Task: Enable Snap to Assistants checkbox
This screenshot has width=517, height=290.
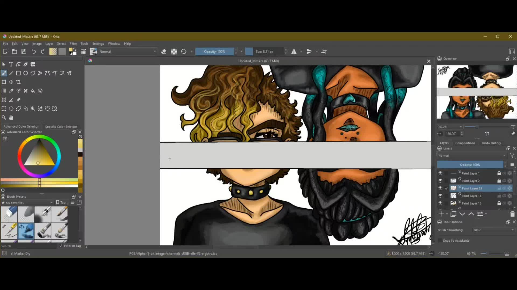Action: click(440, 241)
